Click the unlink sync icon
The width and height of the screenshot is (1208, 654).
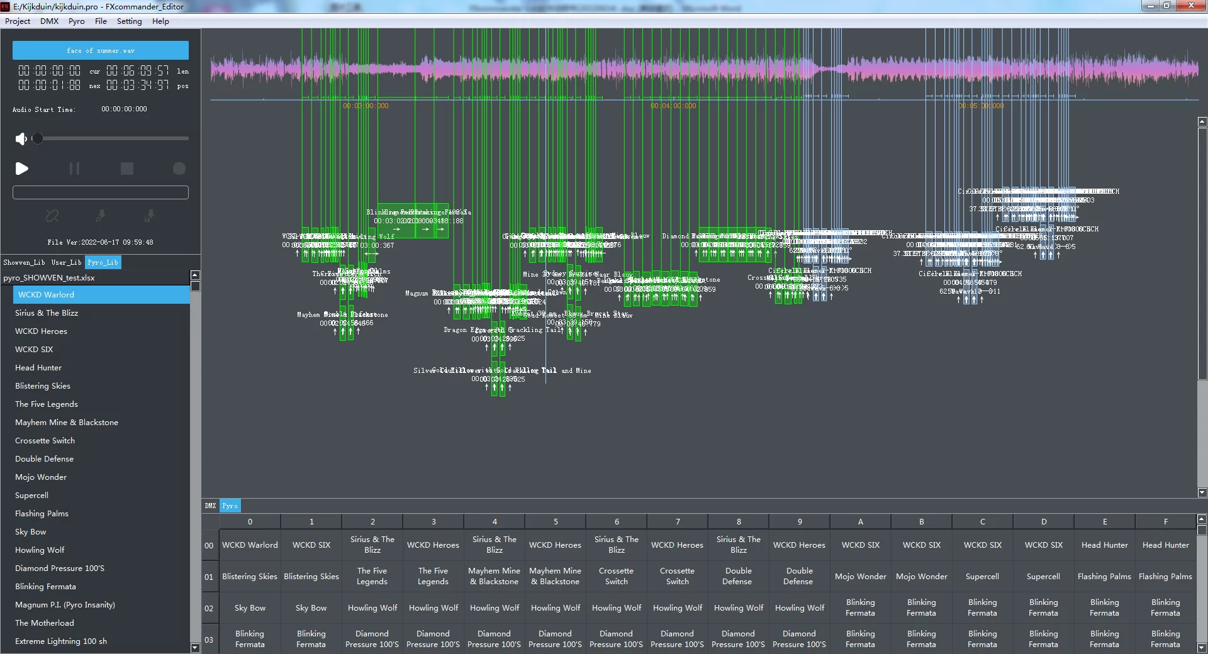coord(52,216)
